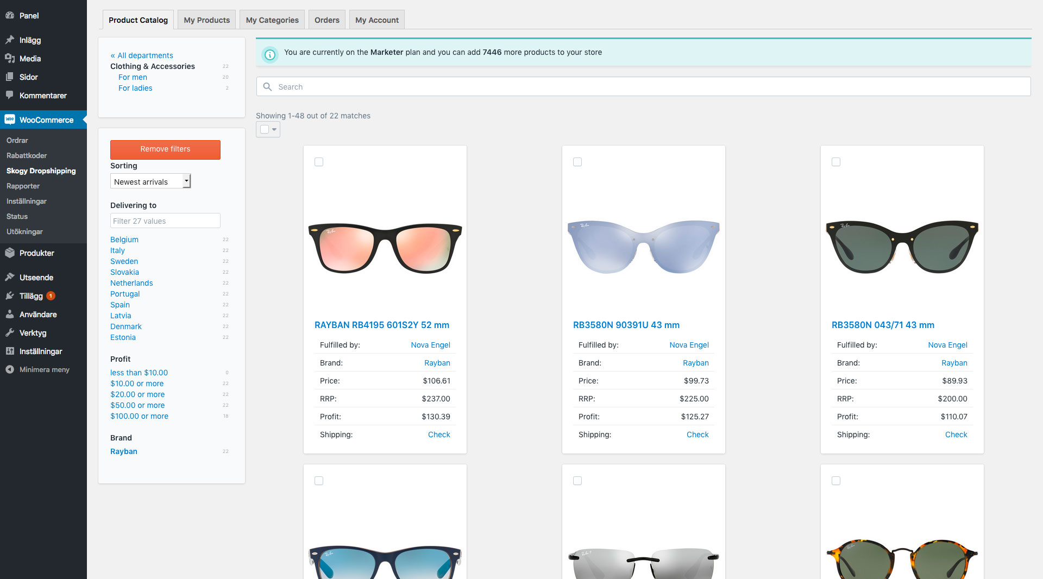Toggle the select-all checkbox above products
This screenshot has width=1043, height=579.
[265, 129]
